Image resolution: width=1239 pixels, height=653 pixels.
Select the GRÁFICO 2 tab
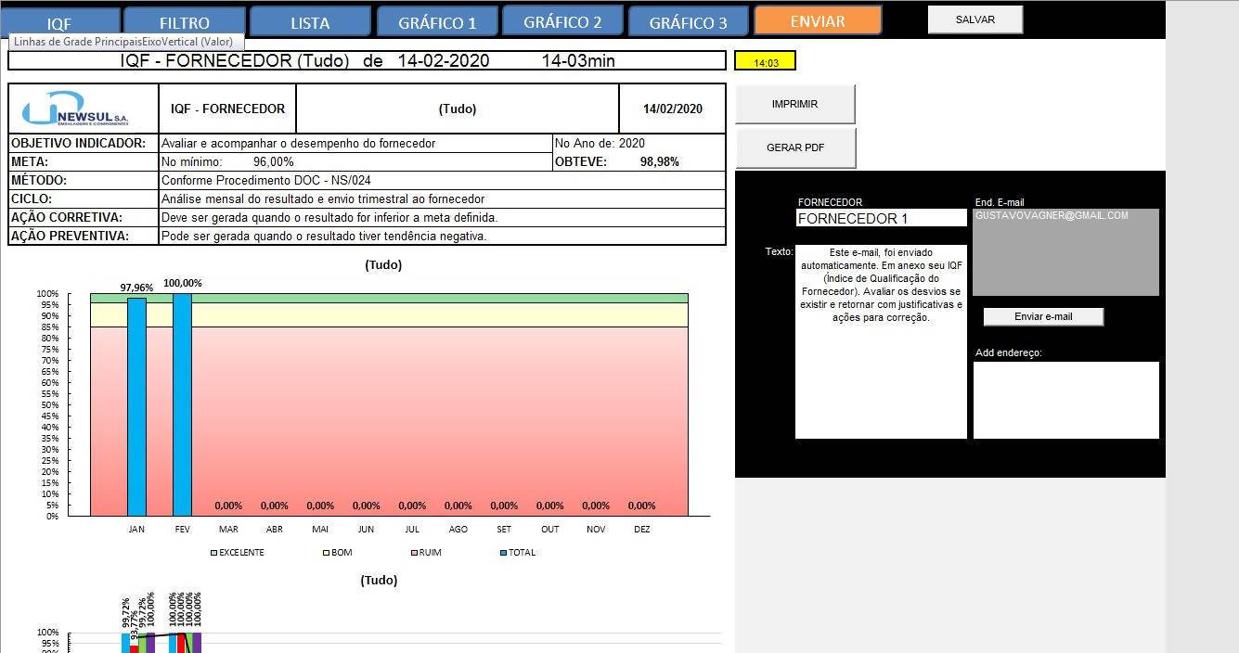(x=562, y=21)
